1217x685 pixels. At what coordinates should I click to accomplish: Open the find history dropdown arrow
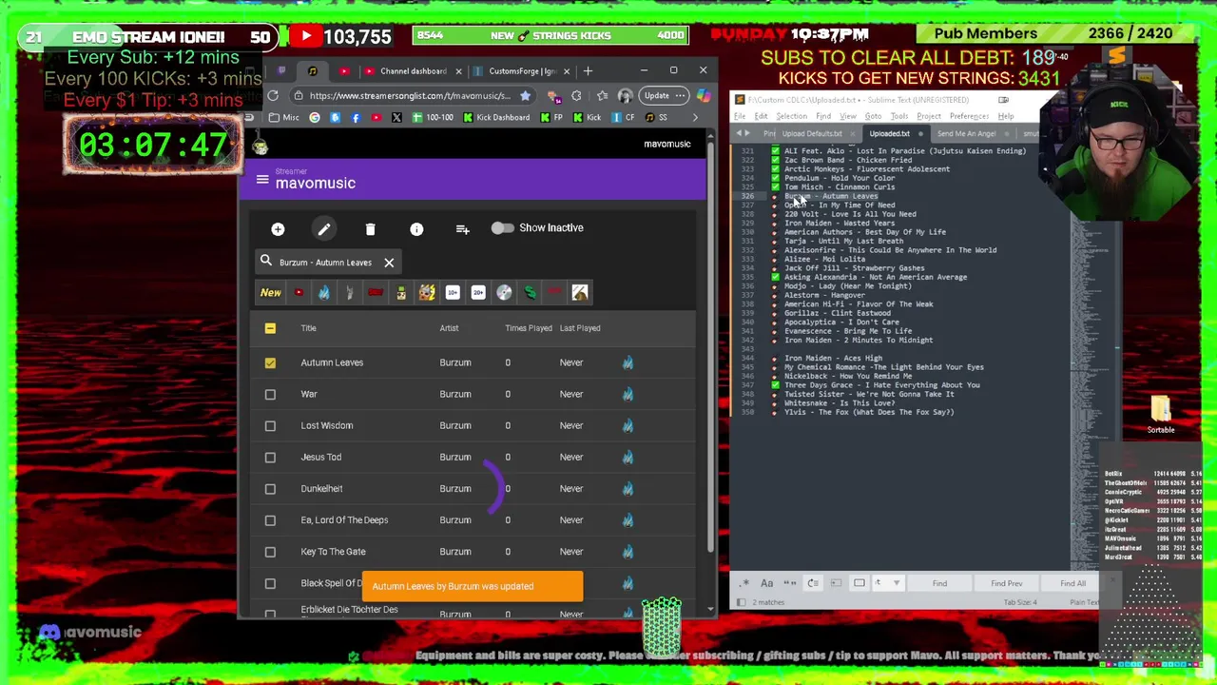896,583
